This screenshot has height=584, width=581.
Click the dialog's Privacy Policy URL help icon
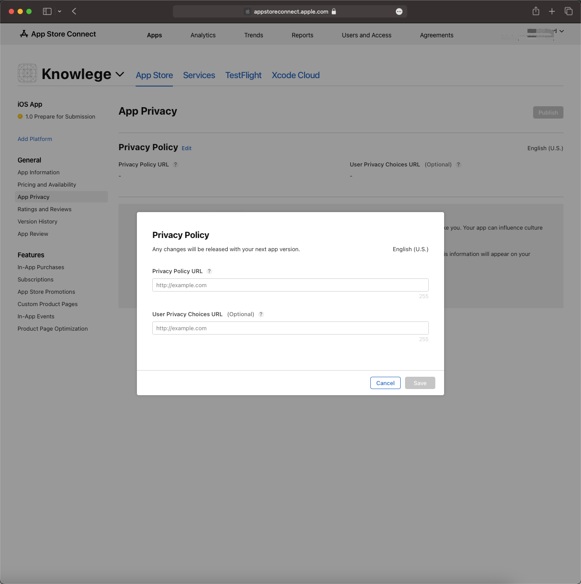tap(209, 271)
